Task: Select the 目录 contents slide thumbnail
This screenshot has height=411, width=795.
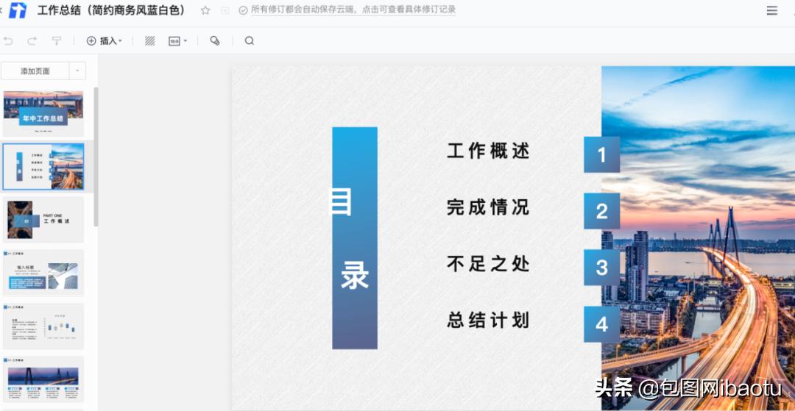Action: (43, 166)
